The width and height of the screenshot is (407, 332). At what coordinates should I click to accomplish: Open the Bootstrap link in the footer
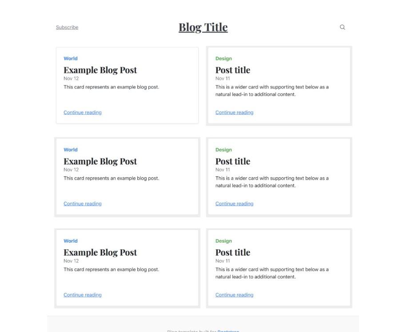[x=229, y=331]
